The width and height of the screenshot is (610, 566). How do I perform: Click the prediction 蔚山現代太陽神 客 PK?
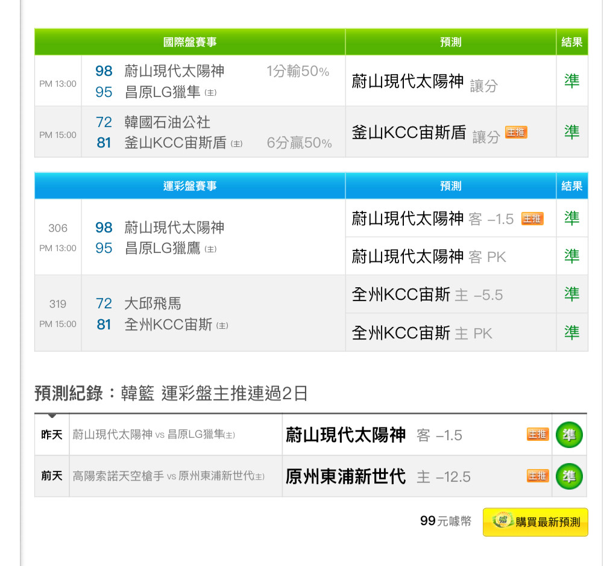coord(429,257)
